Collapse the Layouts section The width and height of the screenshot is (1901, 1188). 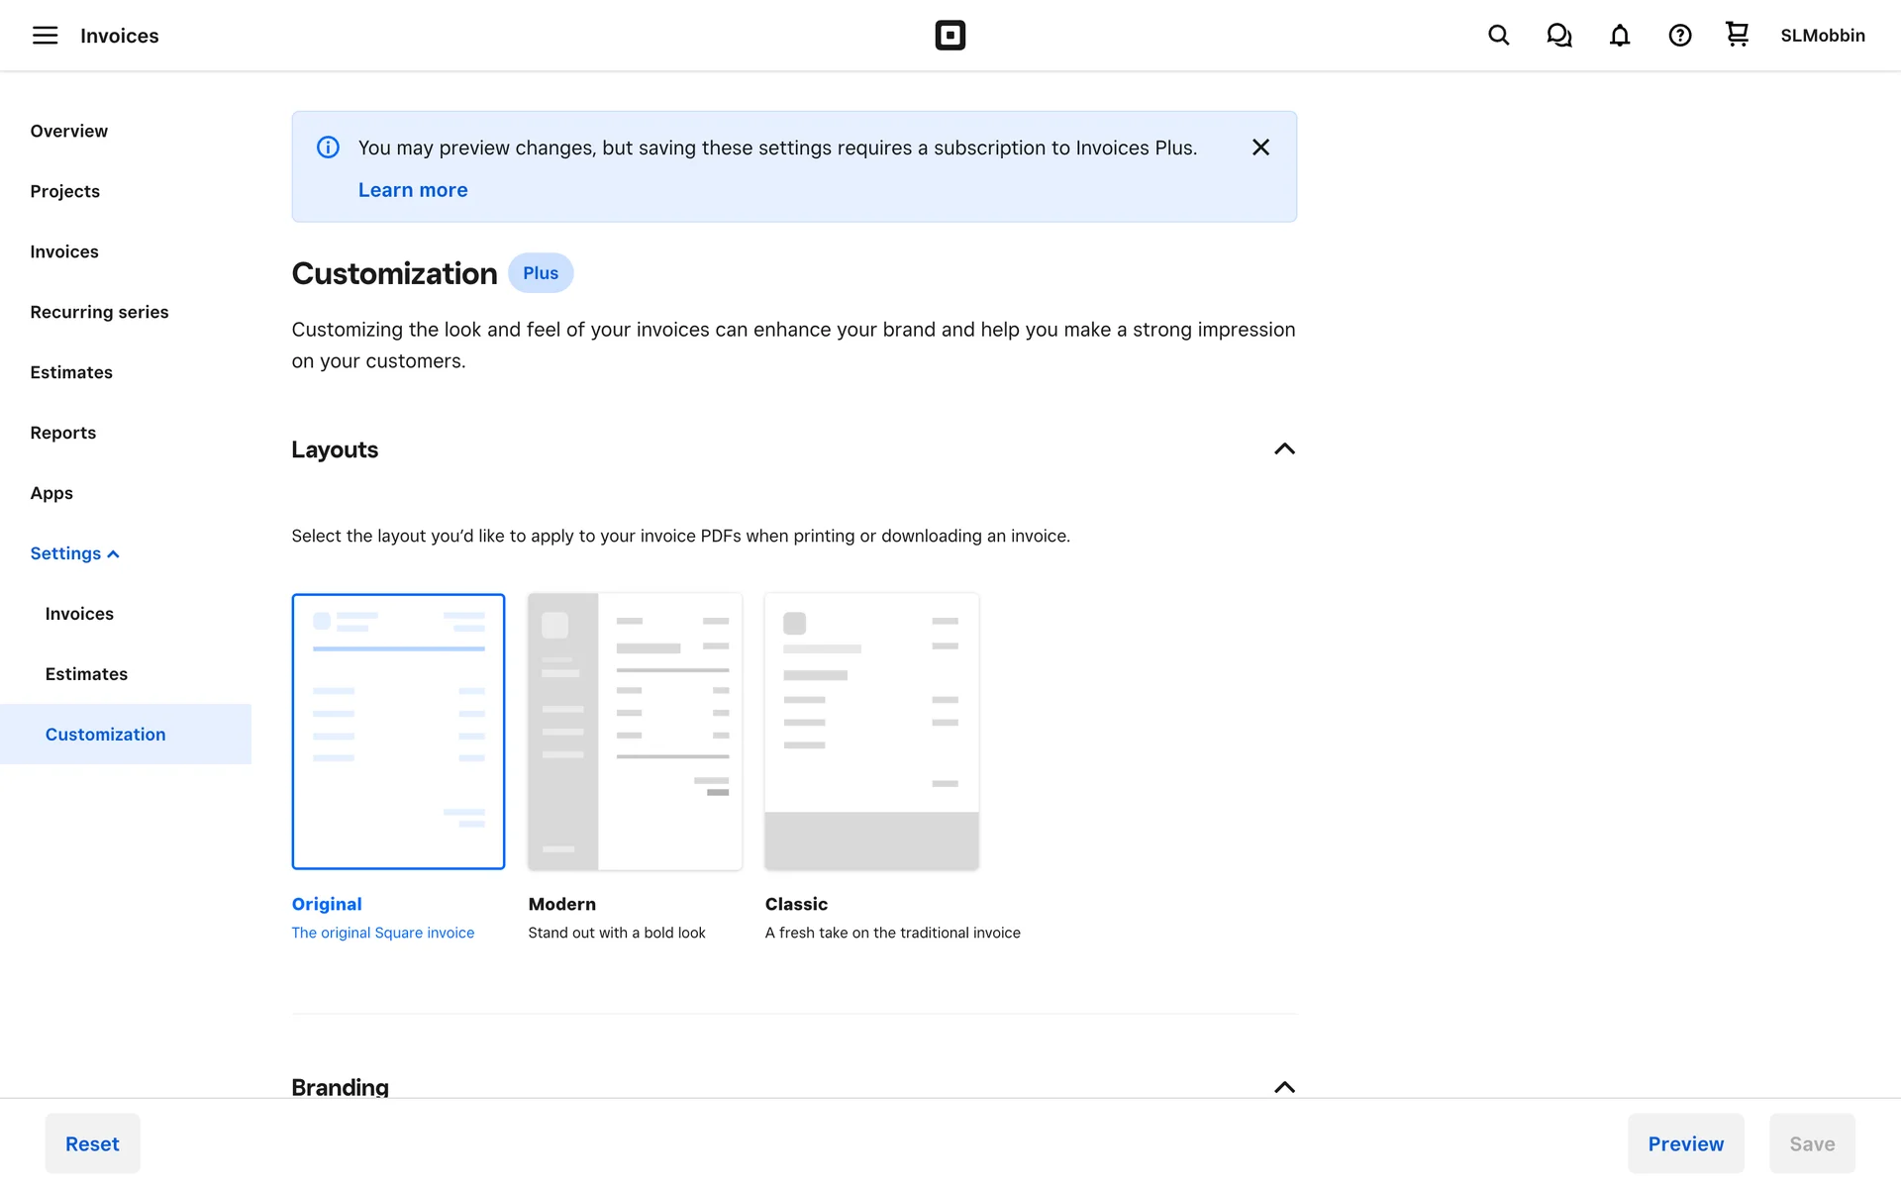click(1283, 449)
